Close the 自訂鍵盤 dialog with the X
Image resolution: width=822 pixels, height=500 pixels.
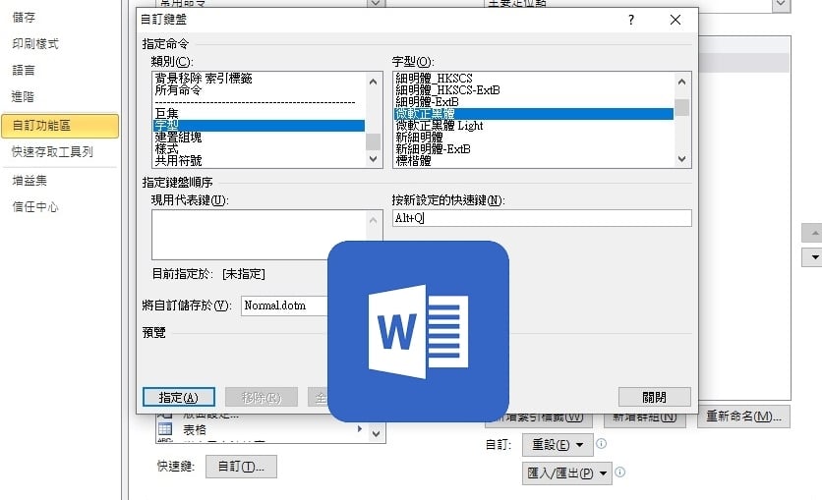[x=675, y=20]
